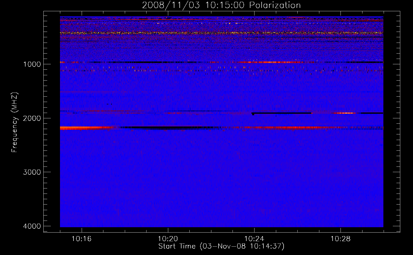
Task: Click the yellow speckled band near 400 MHz
Action: pyautogui.click(x=222, y=33)
